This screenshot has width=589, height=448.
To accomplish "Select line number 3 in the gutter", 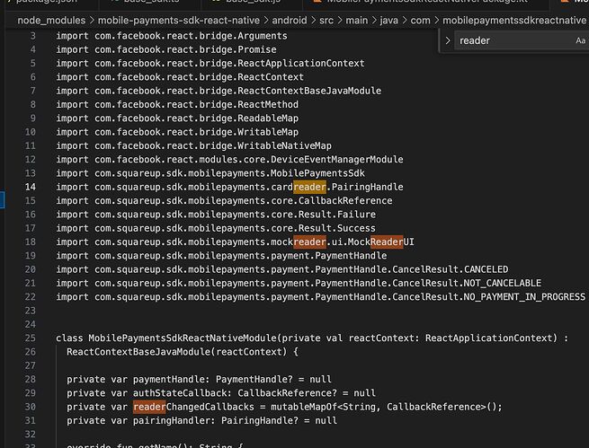I will (x=33, y=36).
